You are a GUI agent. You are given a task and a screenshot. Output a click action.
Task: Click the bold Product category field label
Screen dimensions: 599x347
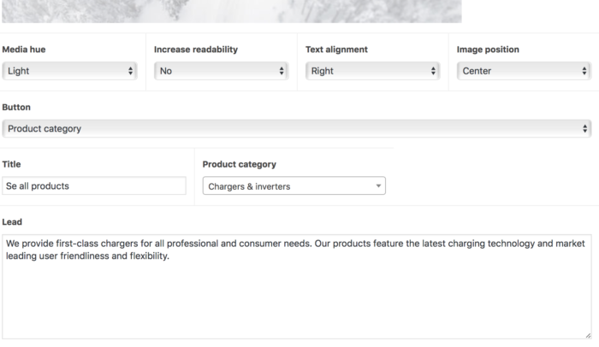(239, 164)
